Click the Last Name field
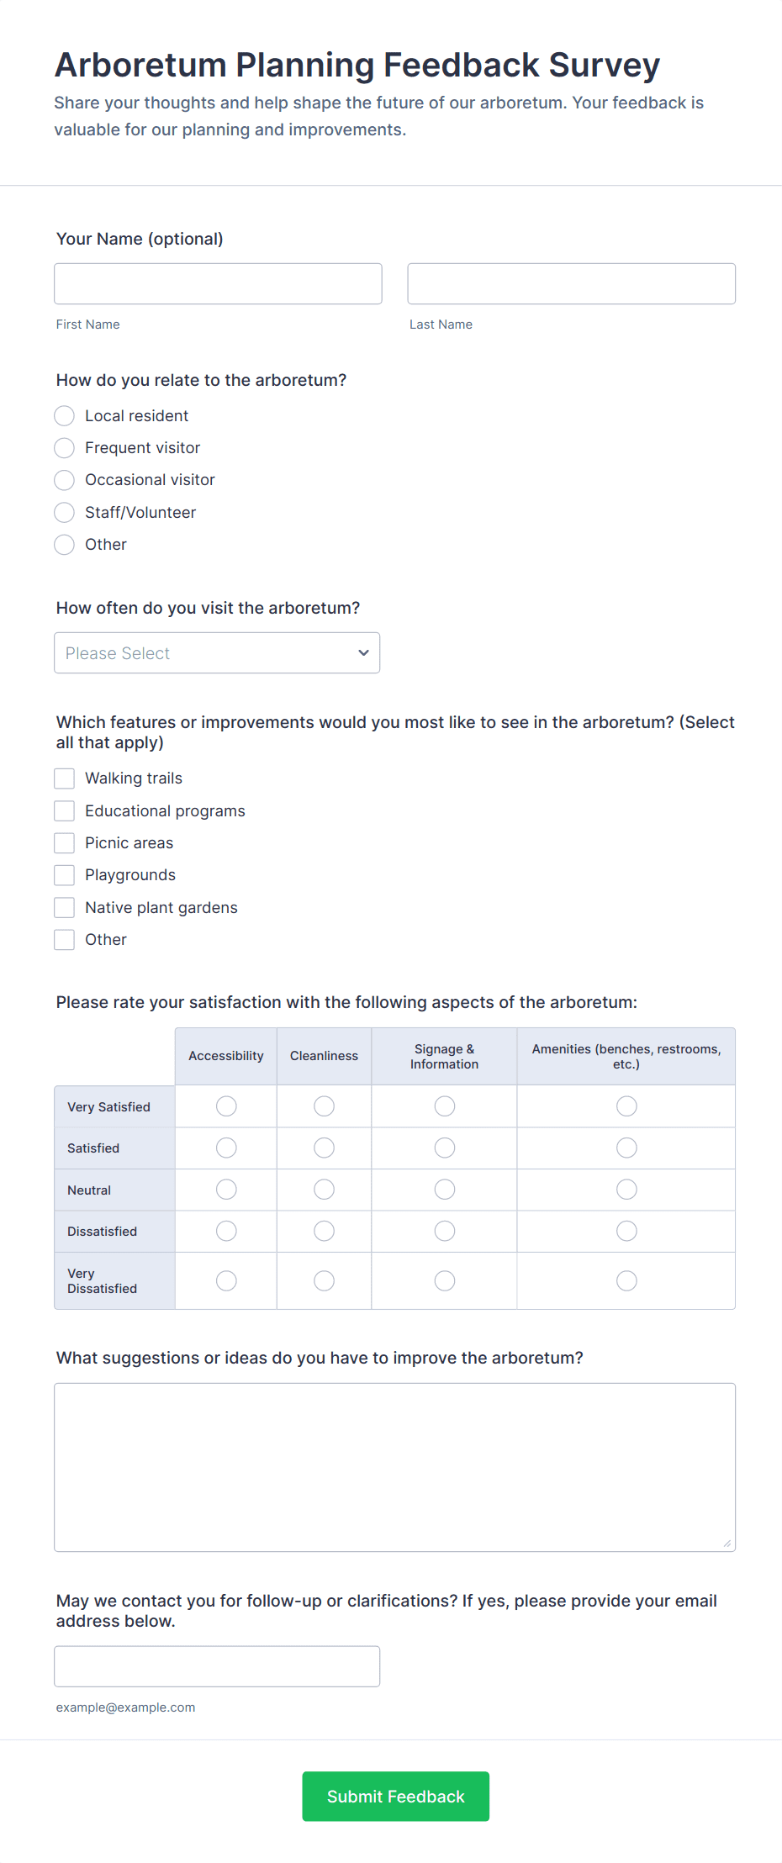 click(571, 283)
